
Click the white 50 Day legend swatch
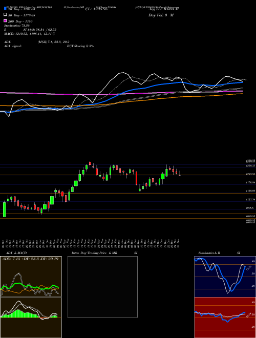click(x=5, y=15)
